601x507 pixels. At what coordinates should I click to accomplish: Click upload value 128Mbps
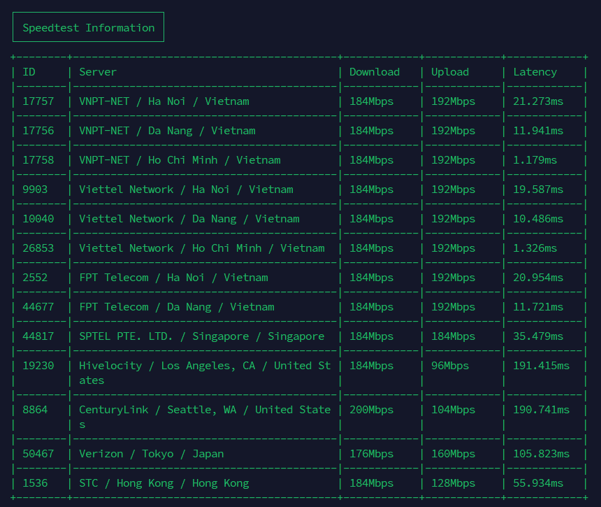453,483
